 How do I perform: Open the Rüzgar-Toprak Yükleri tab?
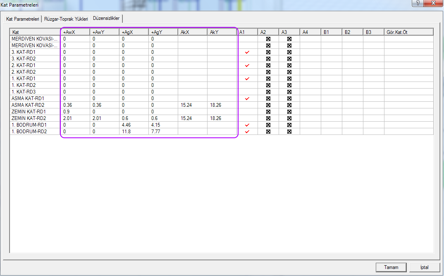pos(66,19)
